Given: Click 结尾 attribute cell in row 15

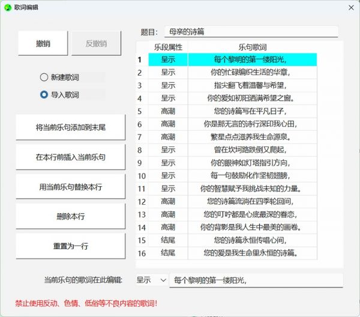Looking at the screenshot, I should [x=168, y=240].
